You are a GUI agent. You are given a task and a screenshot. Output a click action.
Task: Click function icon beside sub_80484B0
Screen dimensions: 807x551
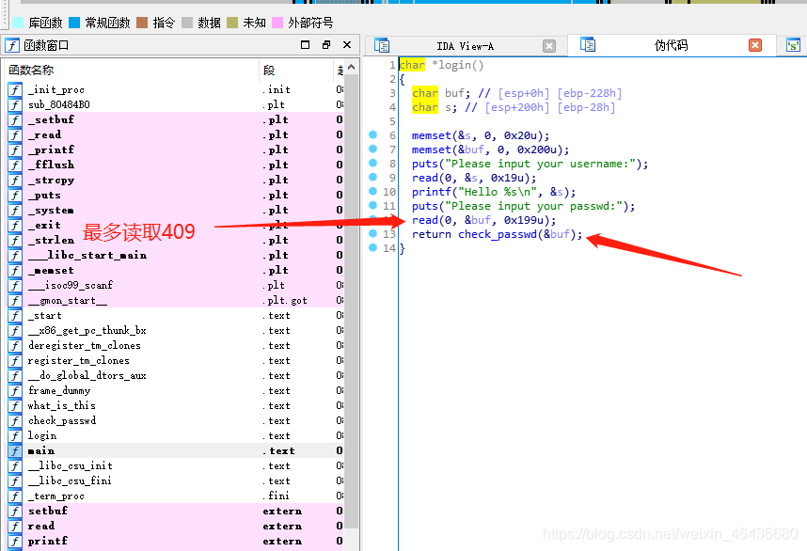(15, 104)
